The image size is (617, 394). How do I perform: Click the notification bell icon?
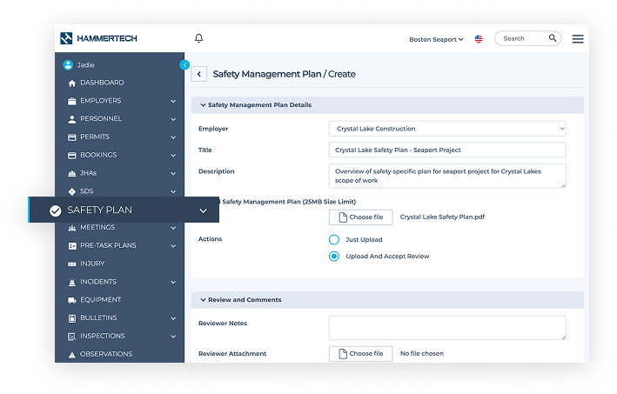pyautogui.click(x=198, y=38)
